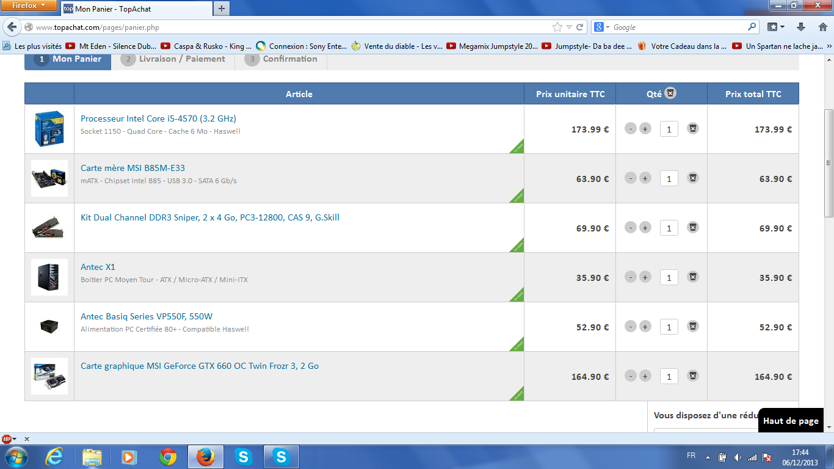
Task: Empty the cart via the Qté header icon
Action: (670, 93)
